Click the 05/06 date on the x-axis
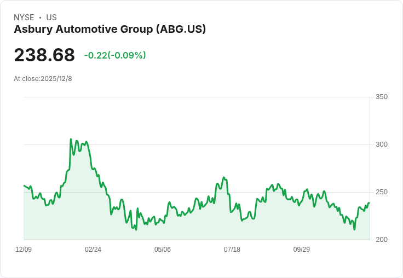Screen dimensions: 403x278 163,250
